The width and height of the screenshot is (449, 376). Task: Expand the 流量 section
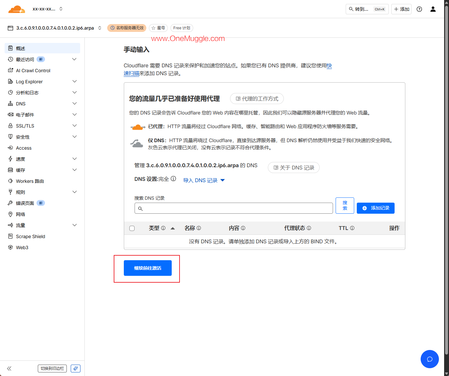(x=74, y=225)
